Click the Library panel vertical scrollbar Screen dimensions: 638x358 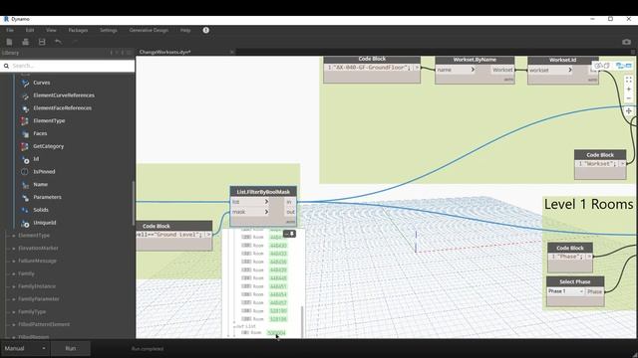(x=133, y=203)
